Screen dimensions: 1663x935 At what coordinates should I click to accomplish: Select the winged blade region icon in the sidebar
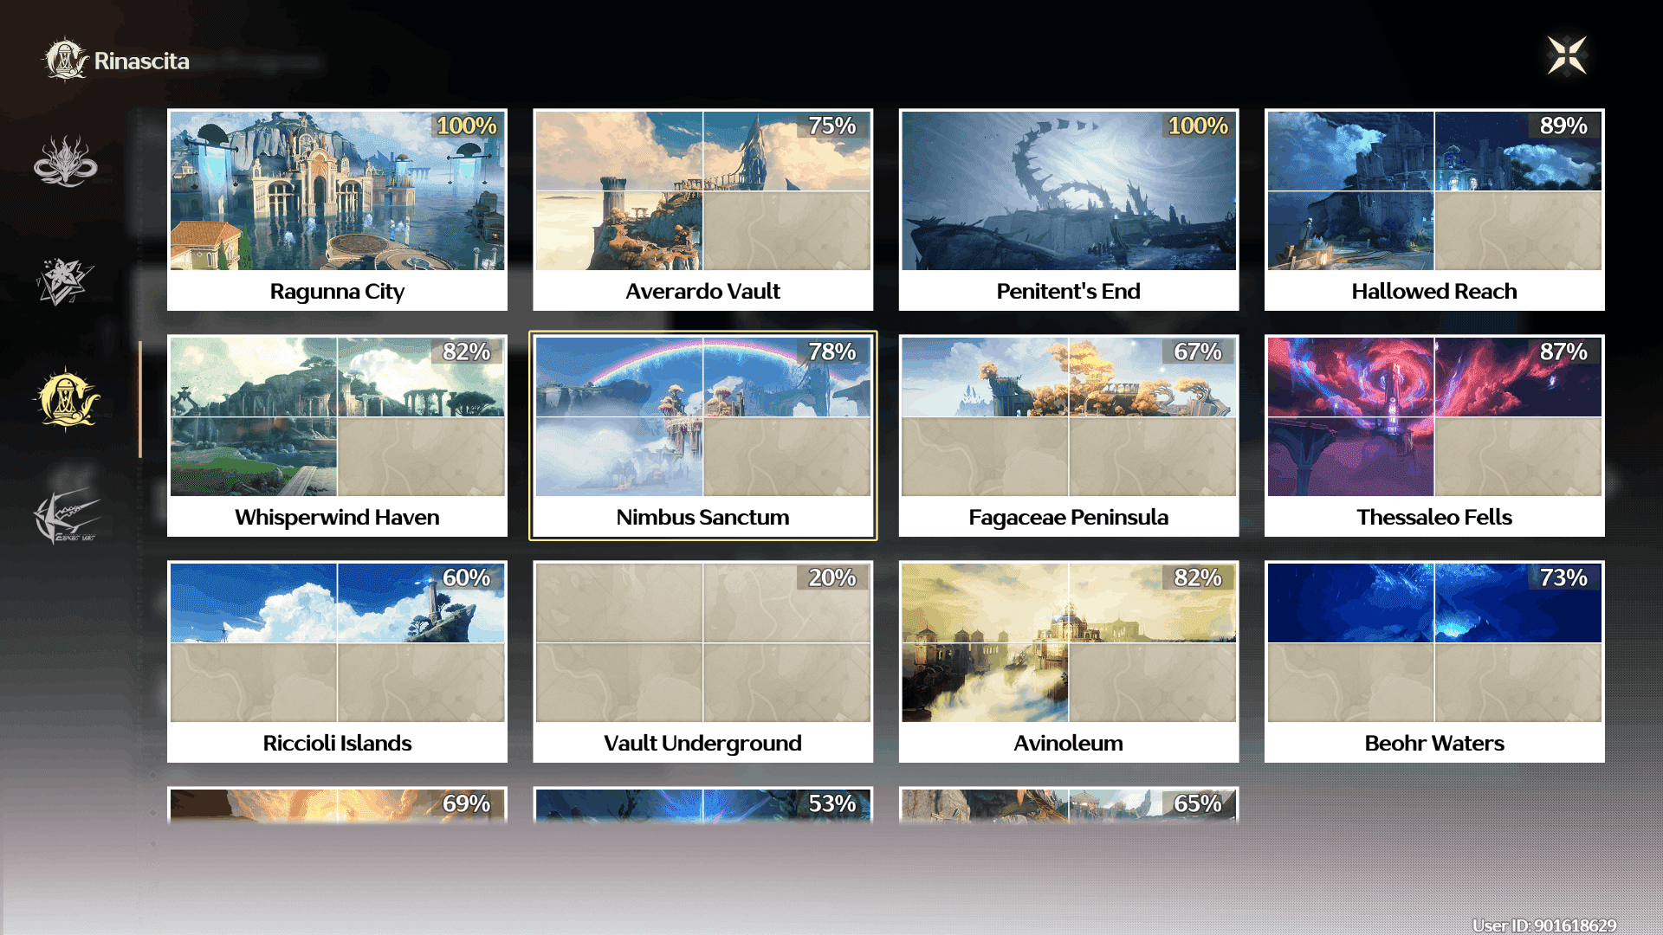[66, 517]
